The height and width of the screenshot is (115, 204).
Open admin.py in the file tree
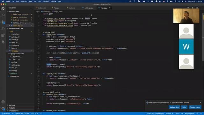15,40
